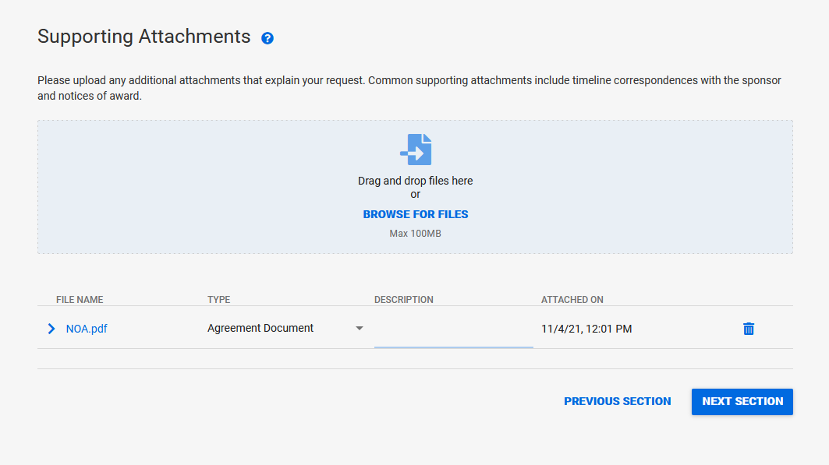
Task: Click the TYPE column header
Action: coord(218,299)
